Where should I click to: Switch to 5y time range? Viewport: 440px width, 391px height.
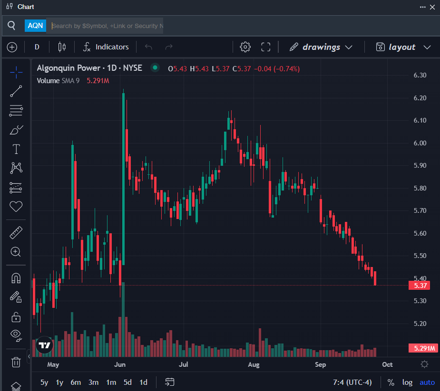(x=44, y=382)
